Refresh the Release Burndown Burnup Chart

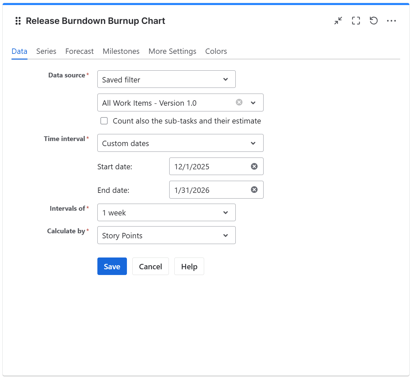[373, 21]
